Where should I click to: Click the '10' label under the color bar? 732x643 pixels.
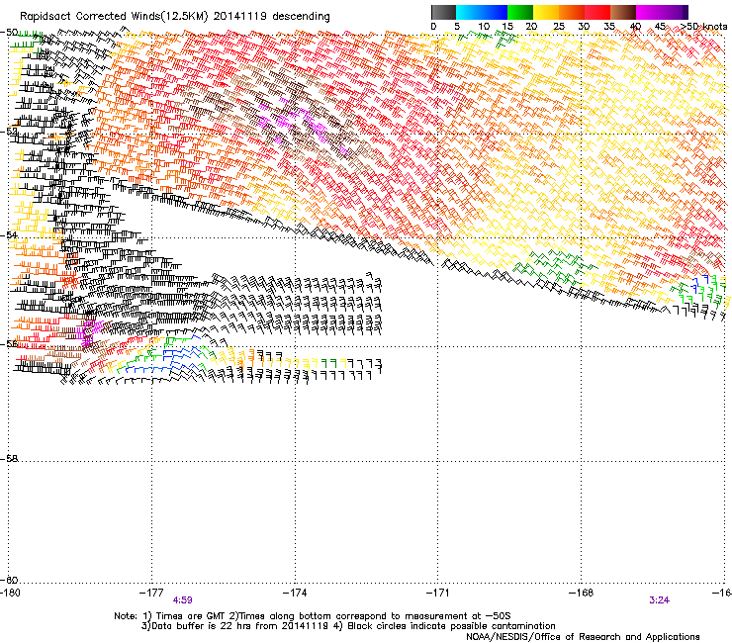[484, 27]
